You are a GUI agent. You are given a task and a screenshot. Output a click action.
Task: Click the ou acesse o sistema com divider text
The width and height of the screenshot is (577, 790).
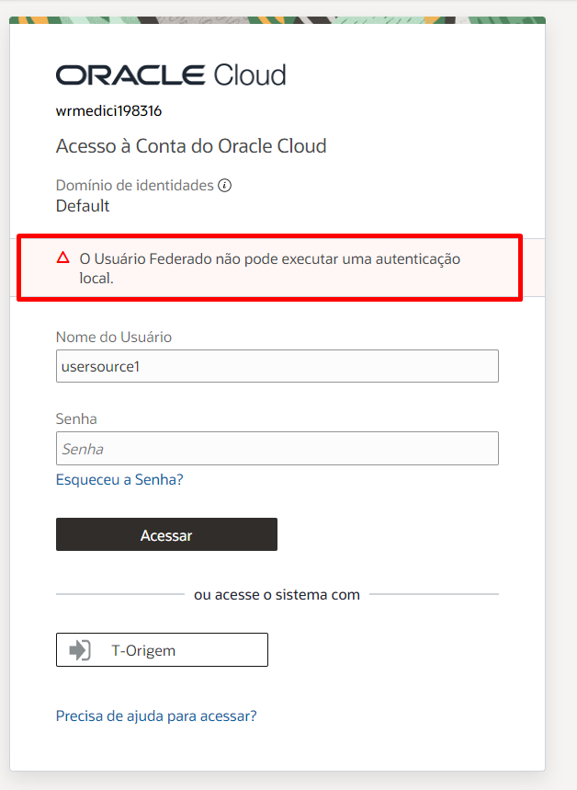(x=277, y=594)
